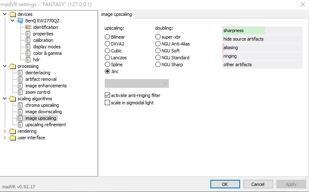Click the image upscaling tab
Viewport: 309px width, 192px height.
coord(117,14)
